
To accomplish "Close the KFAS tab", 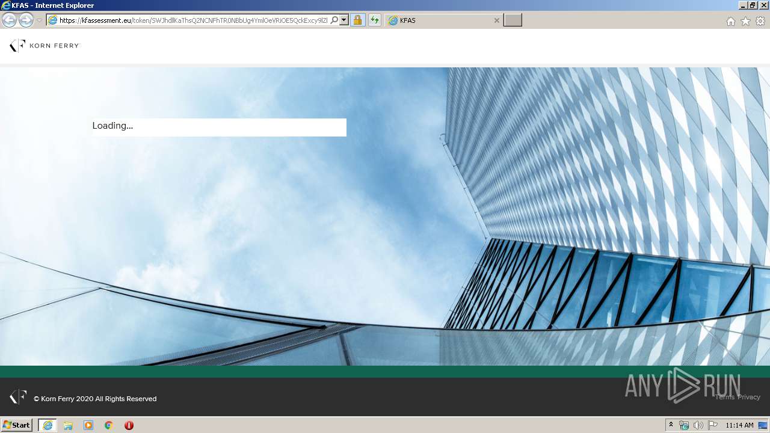I will pyautogui.click(x=496, y=20).
